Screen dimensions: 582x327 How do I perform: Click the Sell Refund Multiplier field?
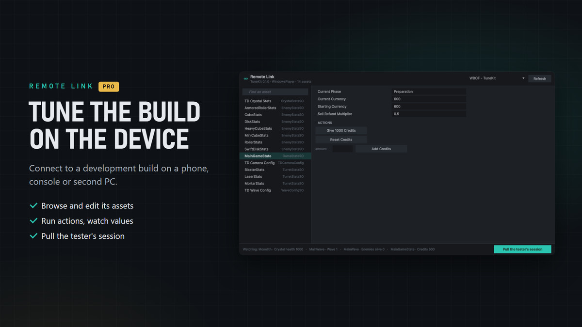point(429,114)
